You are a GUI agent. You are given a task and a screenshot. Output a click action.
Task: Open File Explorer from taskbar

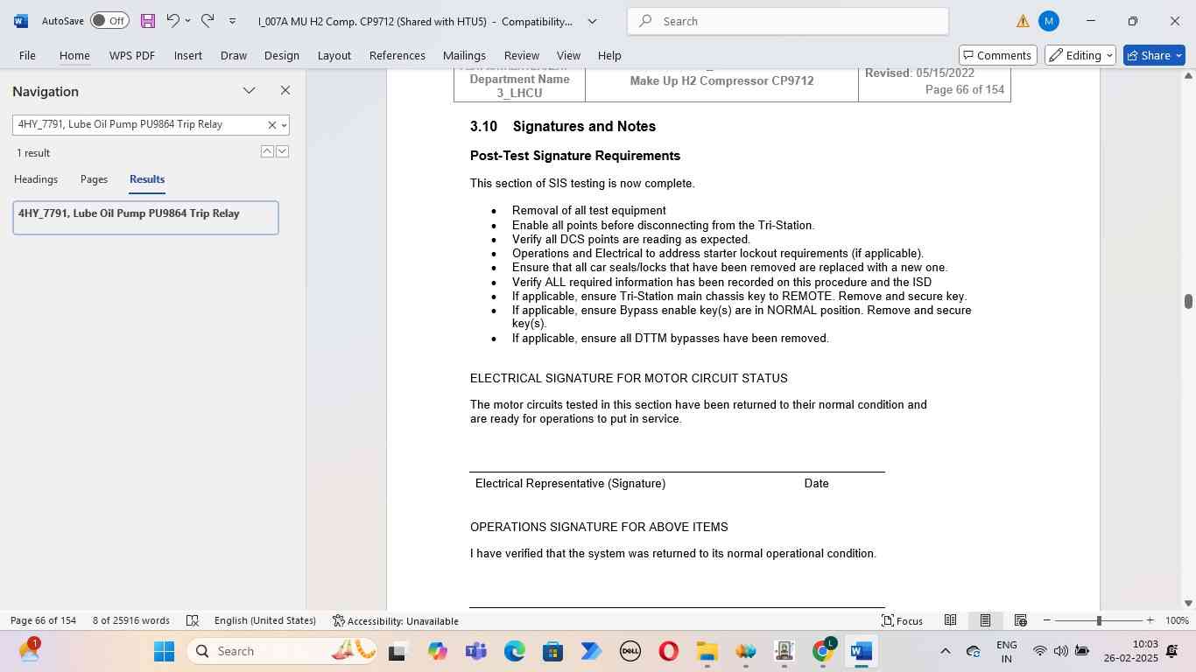click(707, 651)
